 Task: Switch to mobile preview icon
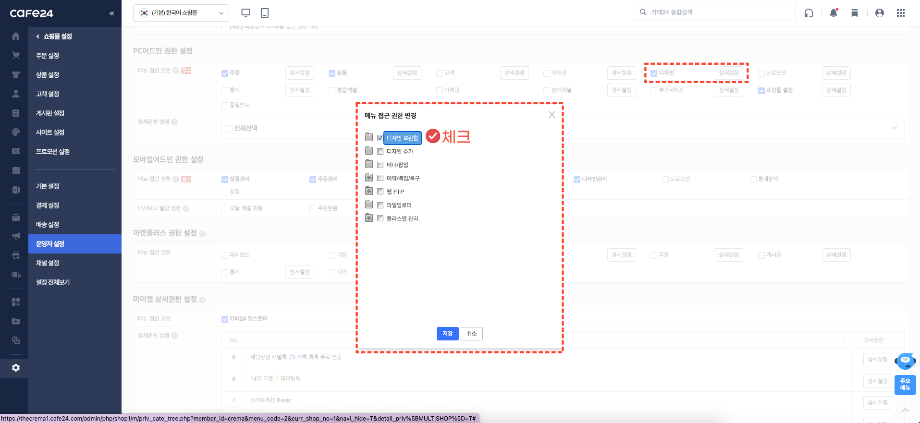pyautogui.click(x=265, y=13)
